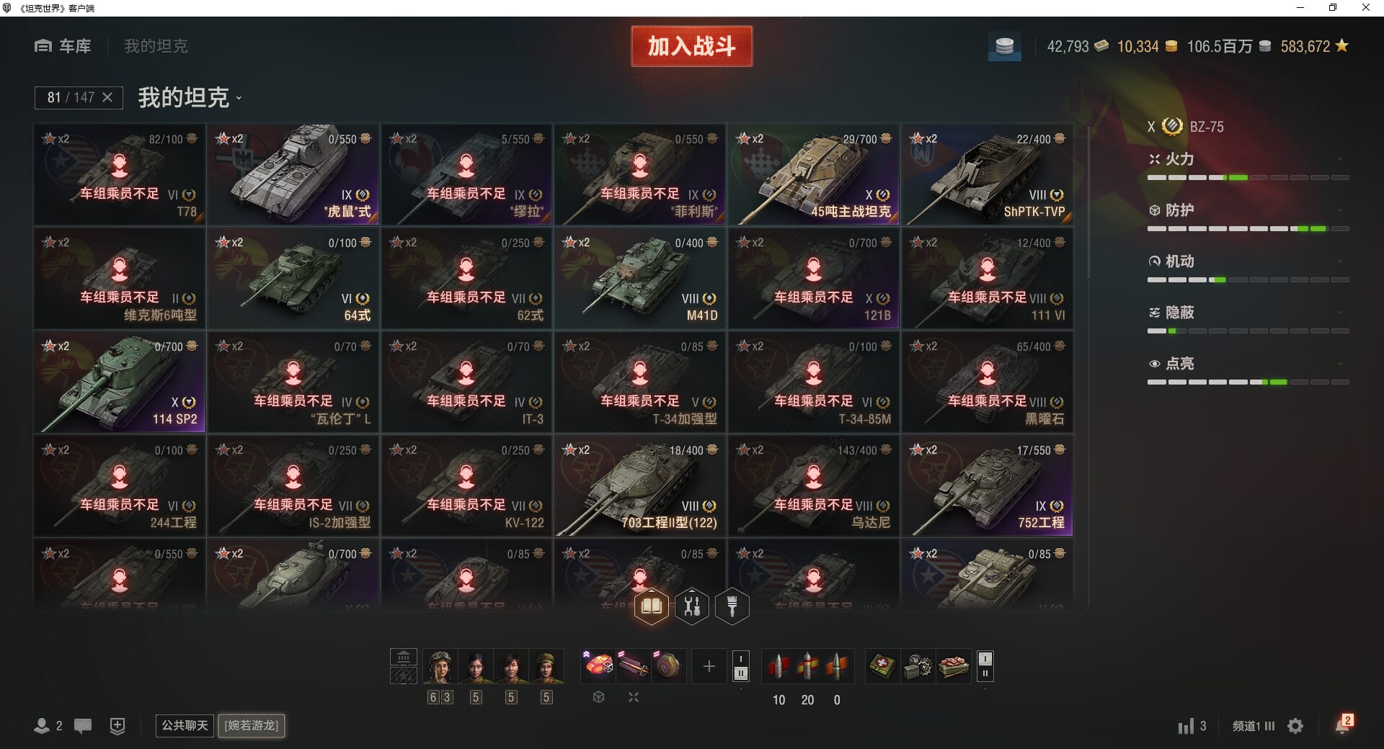Click the 加入战斗 battle button
Image resolution: width=1384 pixels, height=749 pixels.
coord(692,46)
